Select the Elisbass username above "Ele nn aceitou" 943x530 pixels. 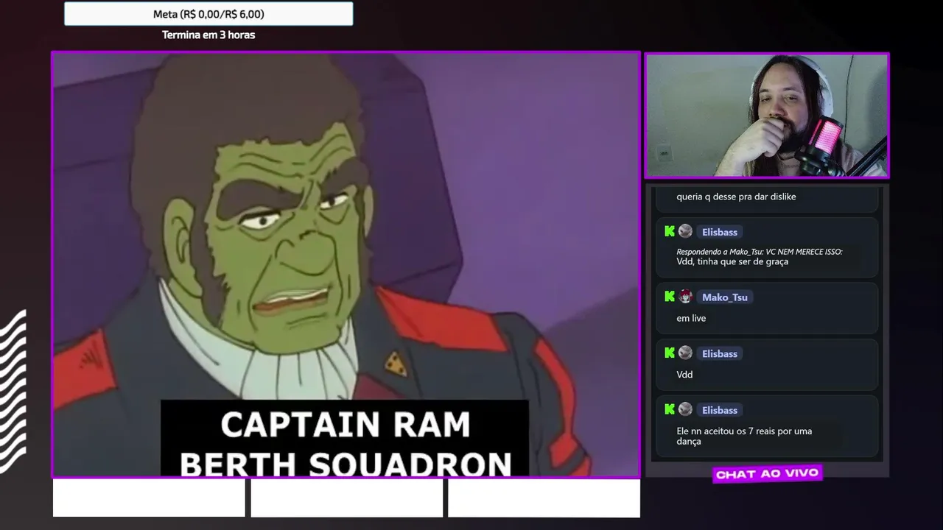tap(720, 411)
